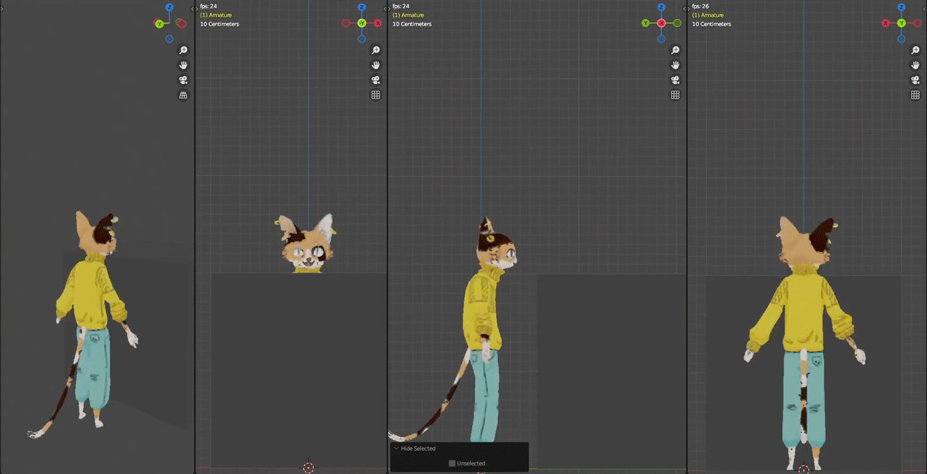Select the pan hand icon in the perspective viewport
This screenshot has width=927, height=474.
(183, 65)
